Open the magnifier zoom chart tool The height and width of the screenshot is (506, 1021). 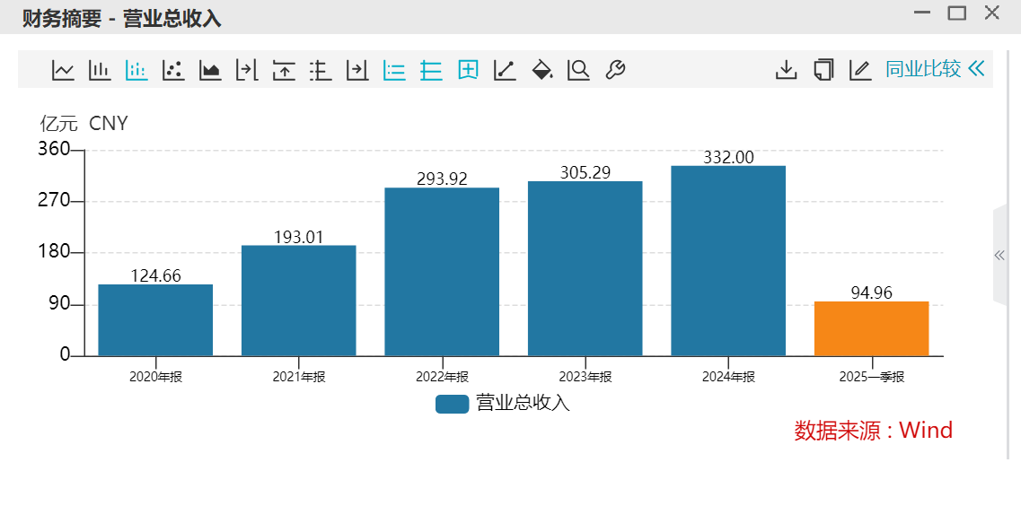point(578,70)
